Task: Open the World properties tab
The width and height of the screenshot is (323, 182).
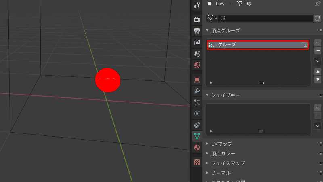Action: (x=197, y=65)
